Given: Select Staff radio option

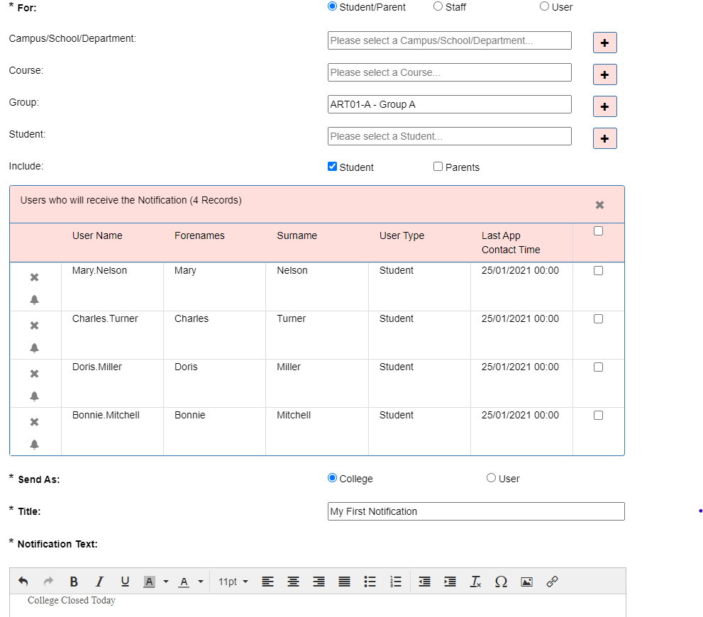Looking at the screenshot, I should tap(438, 6).
